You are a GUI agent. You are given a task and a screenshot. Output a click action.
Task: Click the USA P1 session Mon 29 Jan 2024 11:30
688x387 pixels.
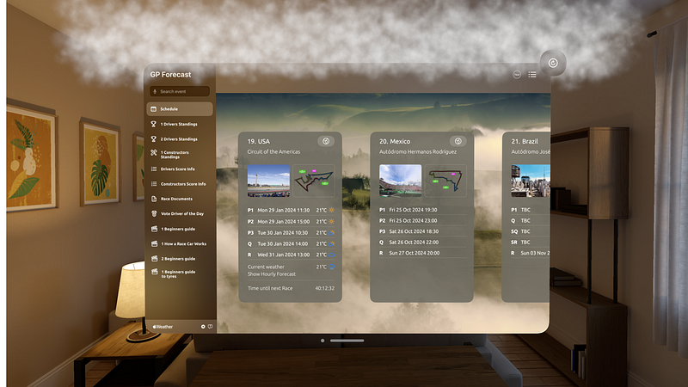[x=291, y=210]
